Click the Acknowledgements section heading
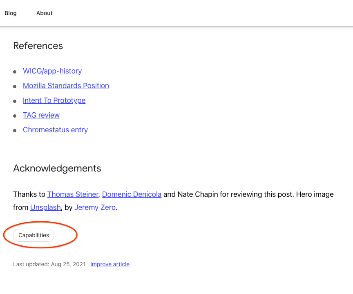The height and width of the screenshot is (294, 353). (x=57, y=168)
